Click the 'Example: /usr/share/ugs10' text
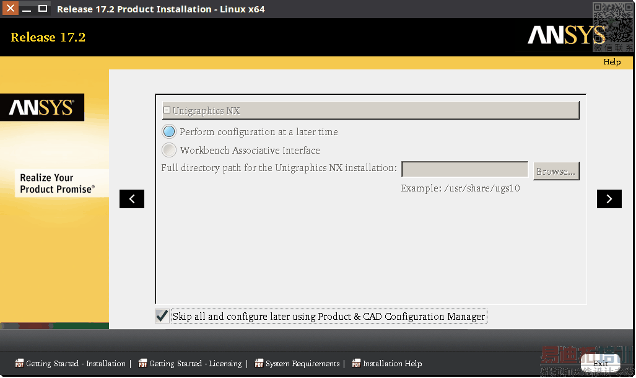The image size is (636, 378). (460, 188)
